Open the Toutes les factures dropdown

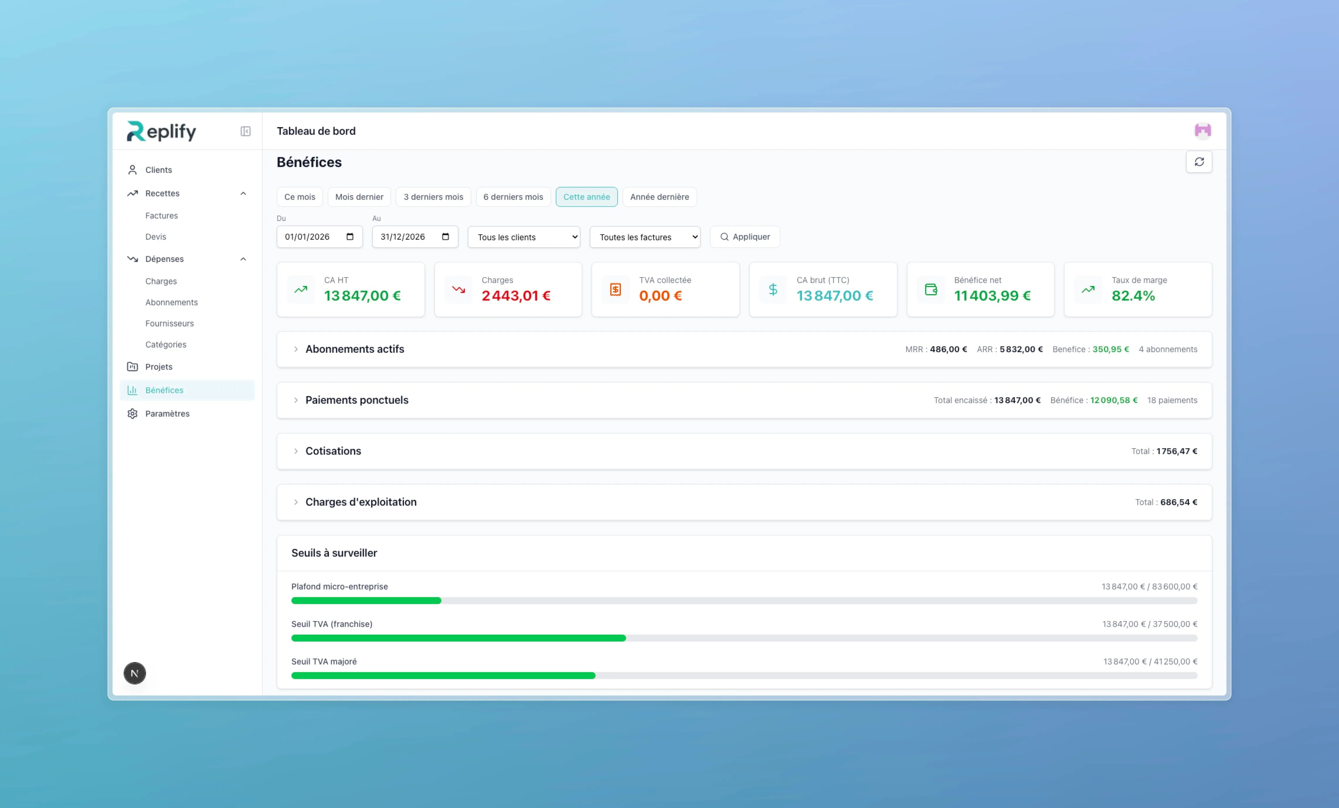pyautogui.click(x=645, y=237)
